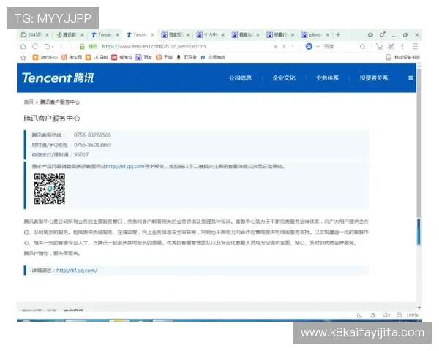Click the undo/restore closed tab arrow
The width and height of the screenshot is (439, 351).
click(48, 47)
